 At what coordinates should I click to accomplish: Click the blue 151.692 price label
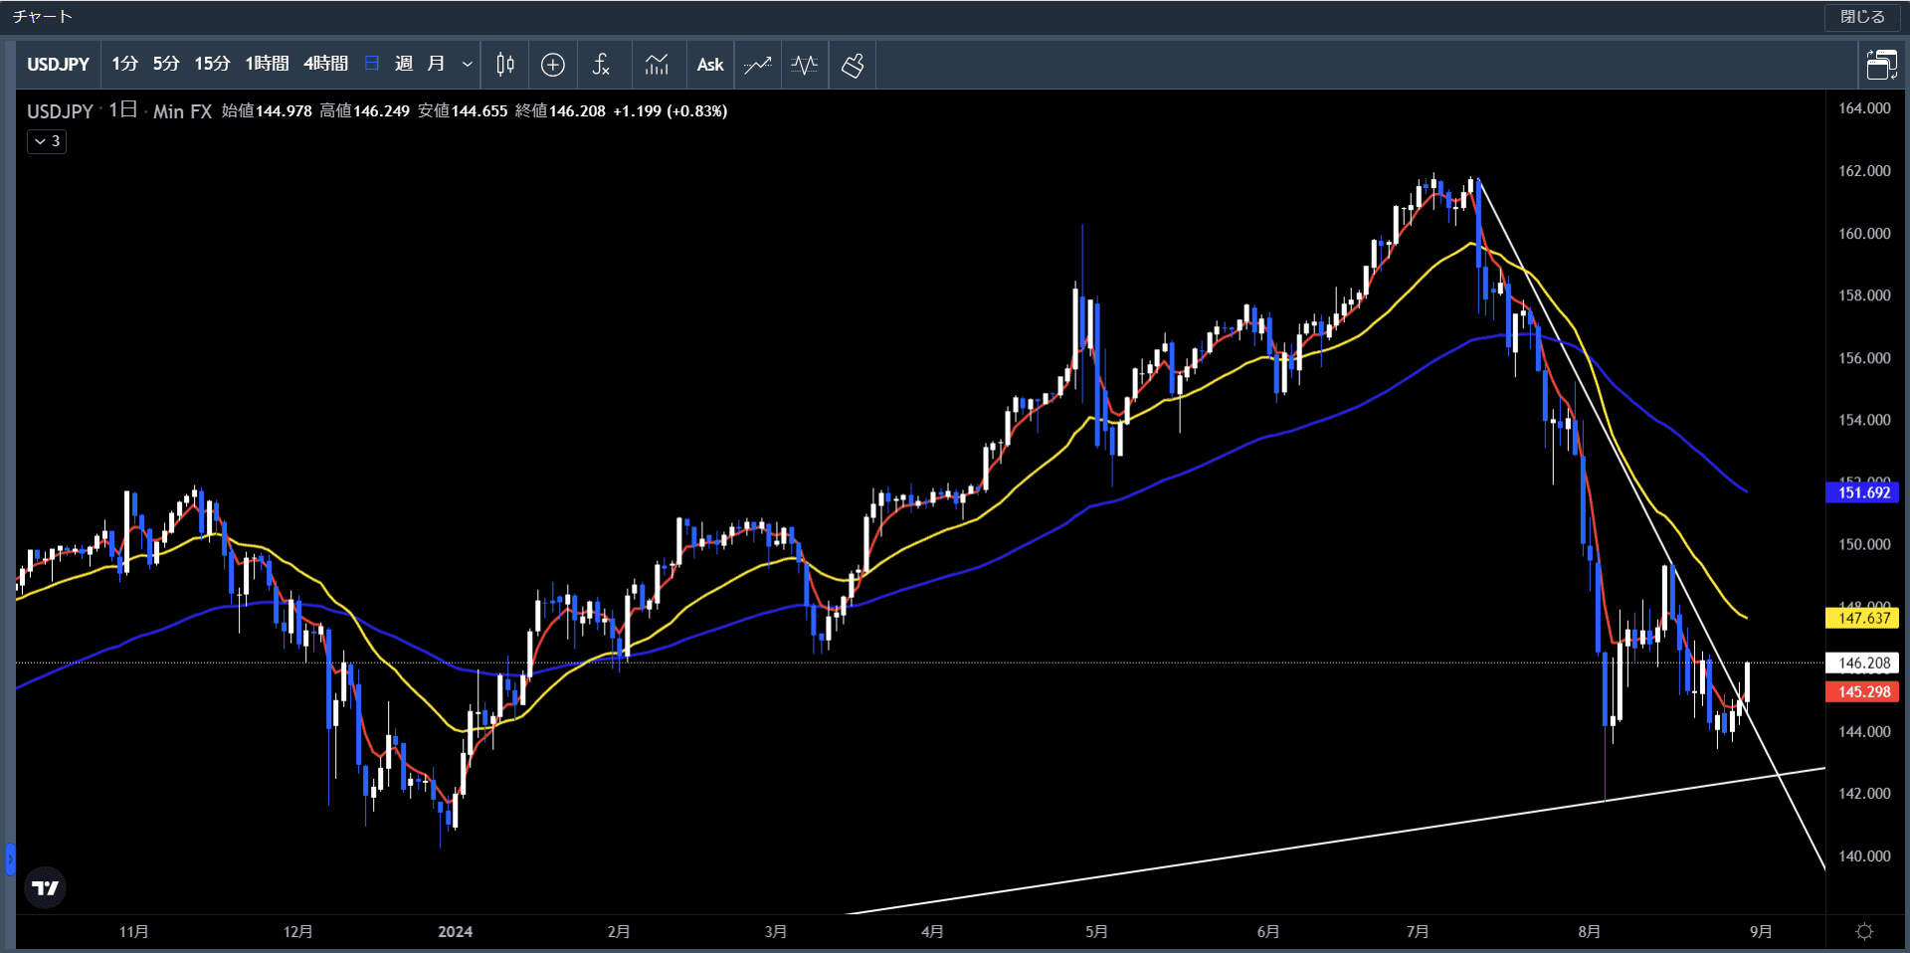(x=1863, y=492)
